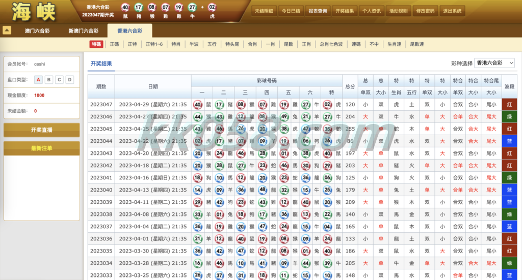This screenshot has width=522, height=280.
Task: Select 盘口类型 option B
Action: tap(49, 80)
